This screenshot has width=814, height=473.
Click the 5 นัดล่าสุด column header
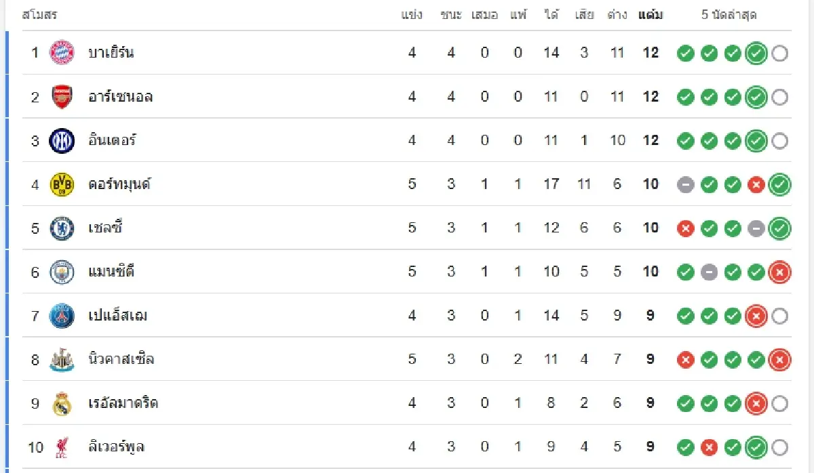click(729, 14)
